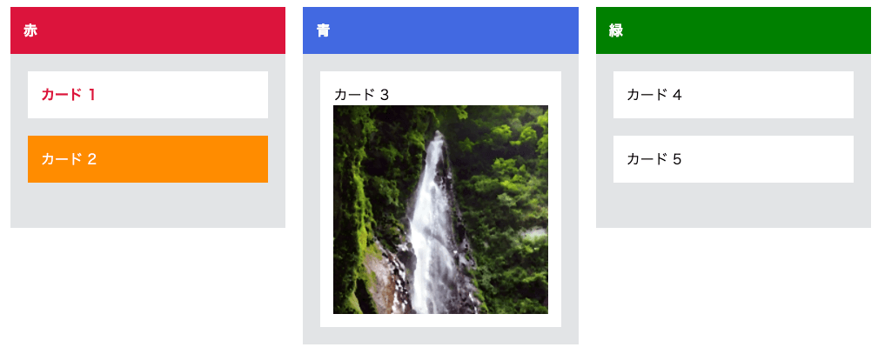The image size is (878, 354).
Task: Select the blue 青 column header
Action: click(440, 30)
